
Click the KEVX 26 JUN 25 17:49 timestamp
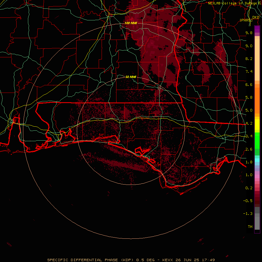188,260
